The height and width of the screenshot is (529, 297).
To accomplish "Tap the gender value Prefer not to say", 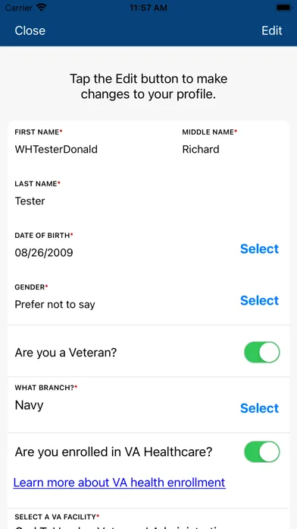I will [55, 304].
